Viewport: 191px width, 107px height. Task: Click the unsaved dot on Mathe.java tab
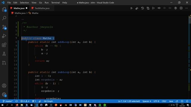coord(27,8)
